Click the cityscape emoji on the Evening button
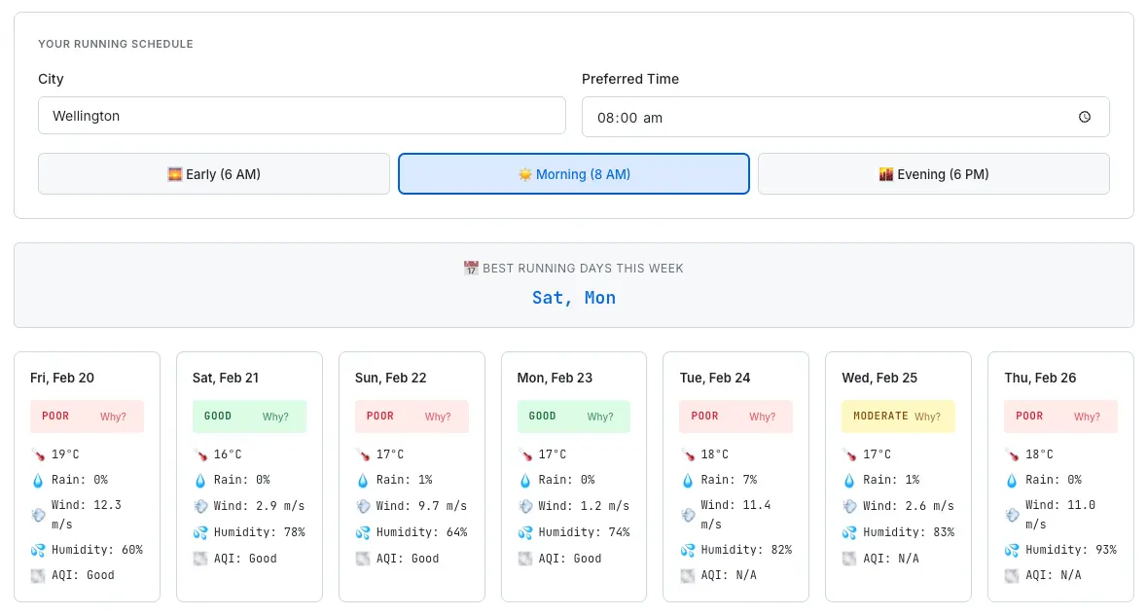This screenshot has height=616, width=1147. tap(886, 173)
